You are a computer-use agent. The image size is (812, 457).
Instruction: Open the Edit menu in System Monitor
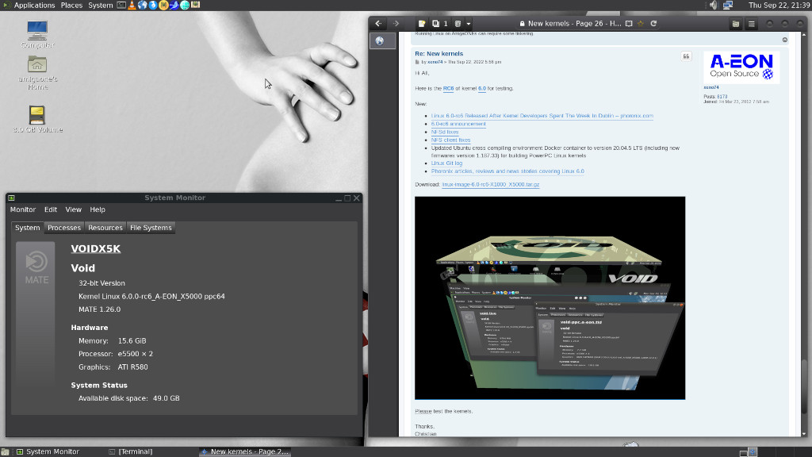click(50, 209)
